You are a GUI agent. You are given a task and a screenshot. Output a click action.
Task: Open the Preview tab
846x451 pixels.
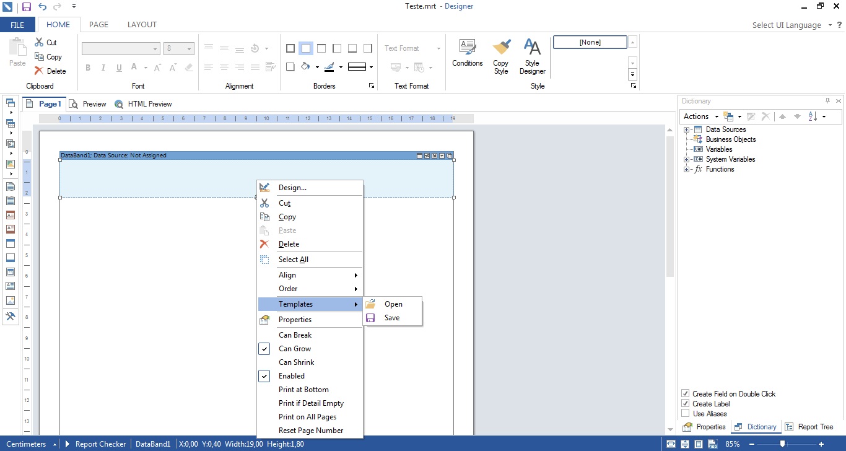tap(88, 104)
